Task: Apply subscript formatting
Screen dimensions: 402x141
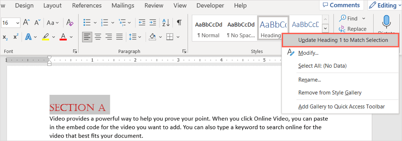Action: click(5, 37)
